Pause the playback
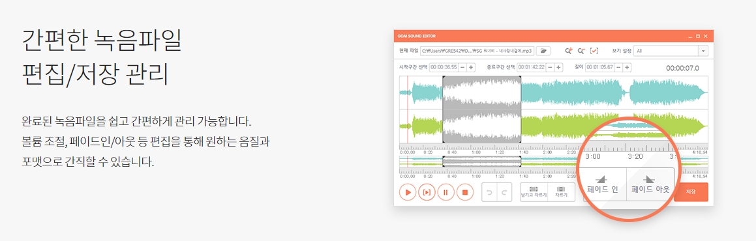Screen dimensions: 756x241 click(x=446, y=192)
